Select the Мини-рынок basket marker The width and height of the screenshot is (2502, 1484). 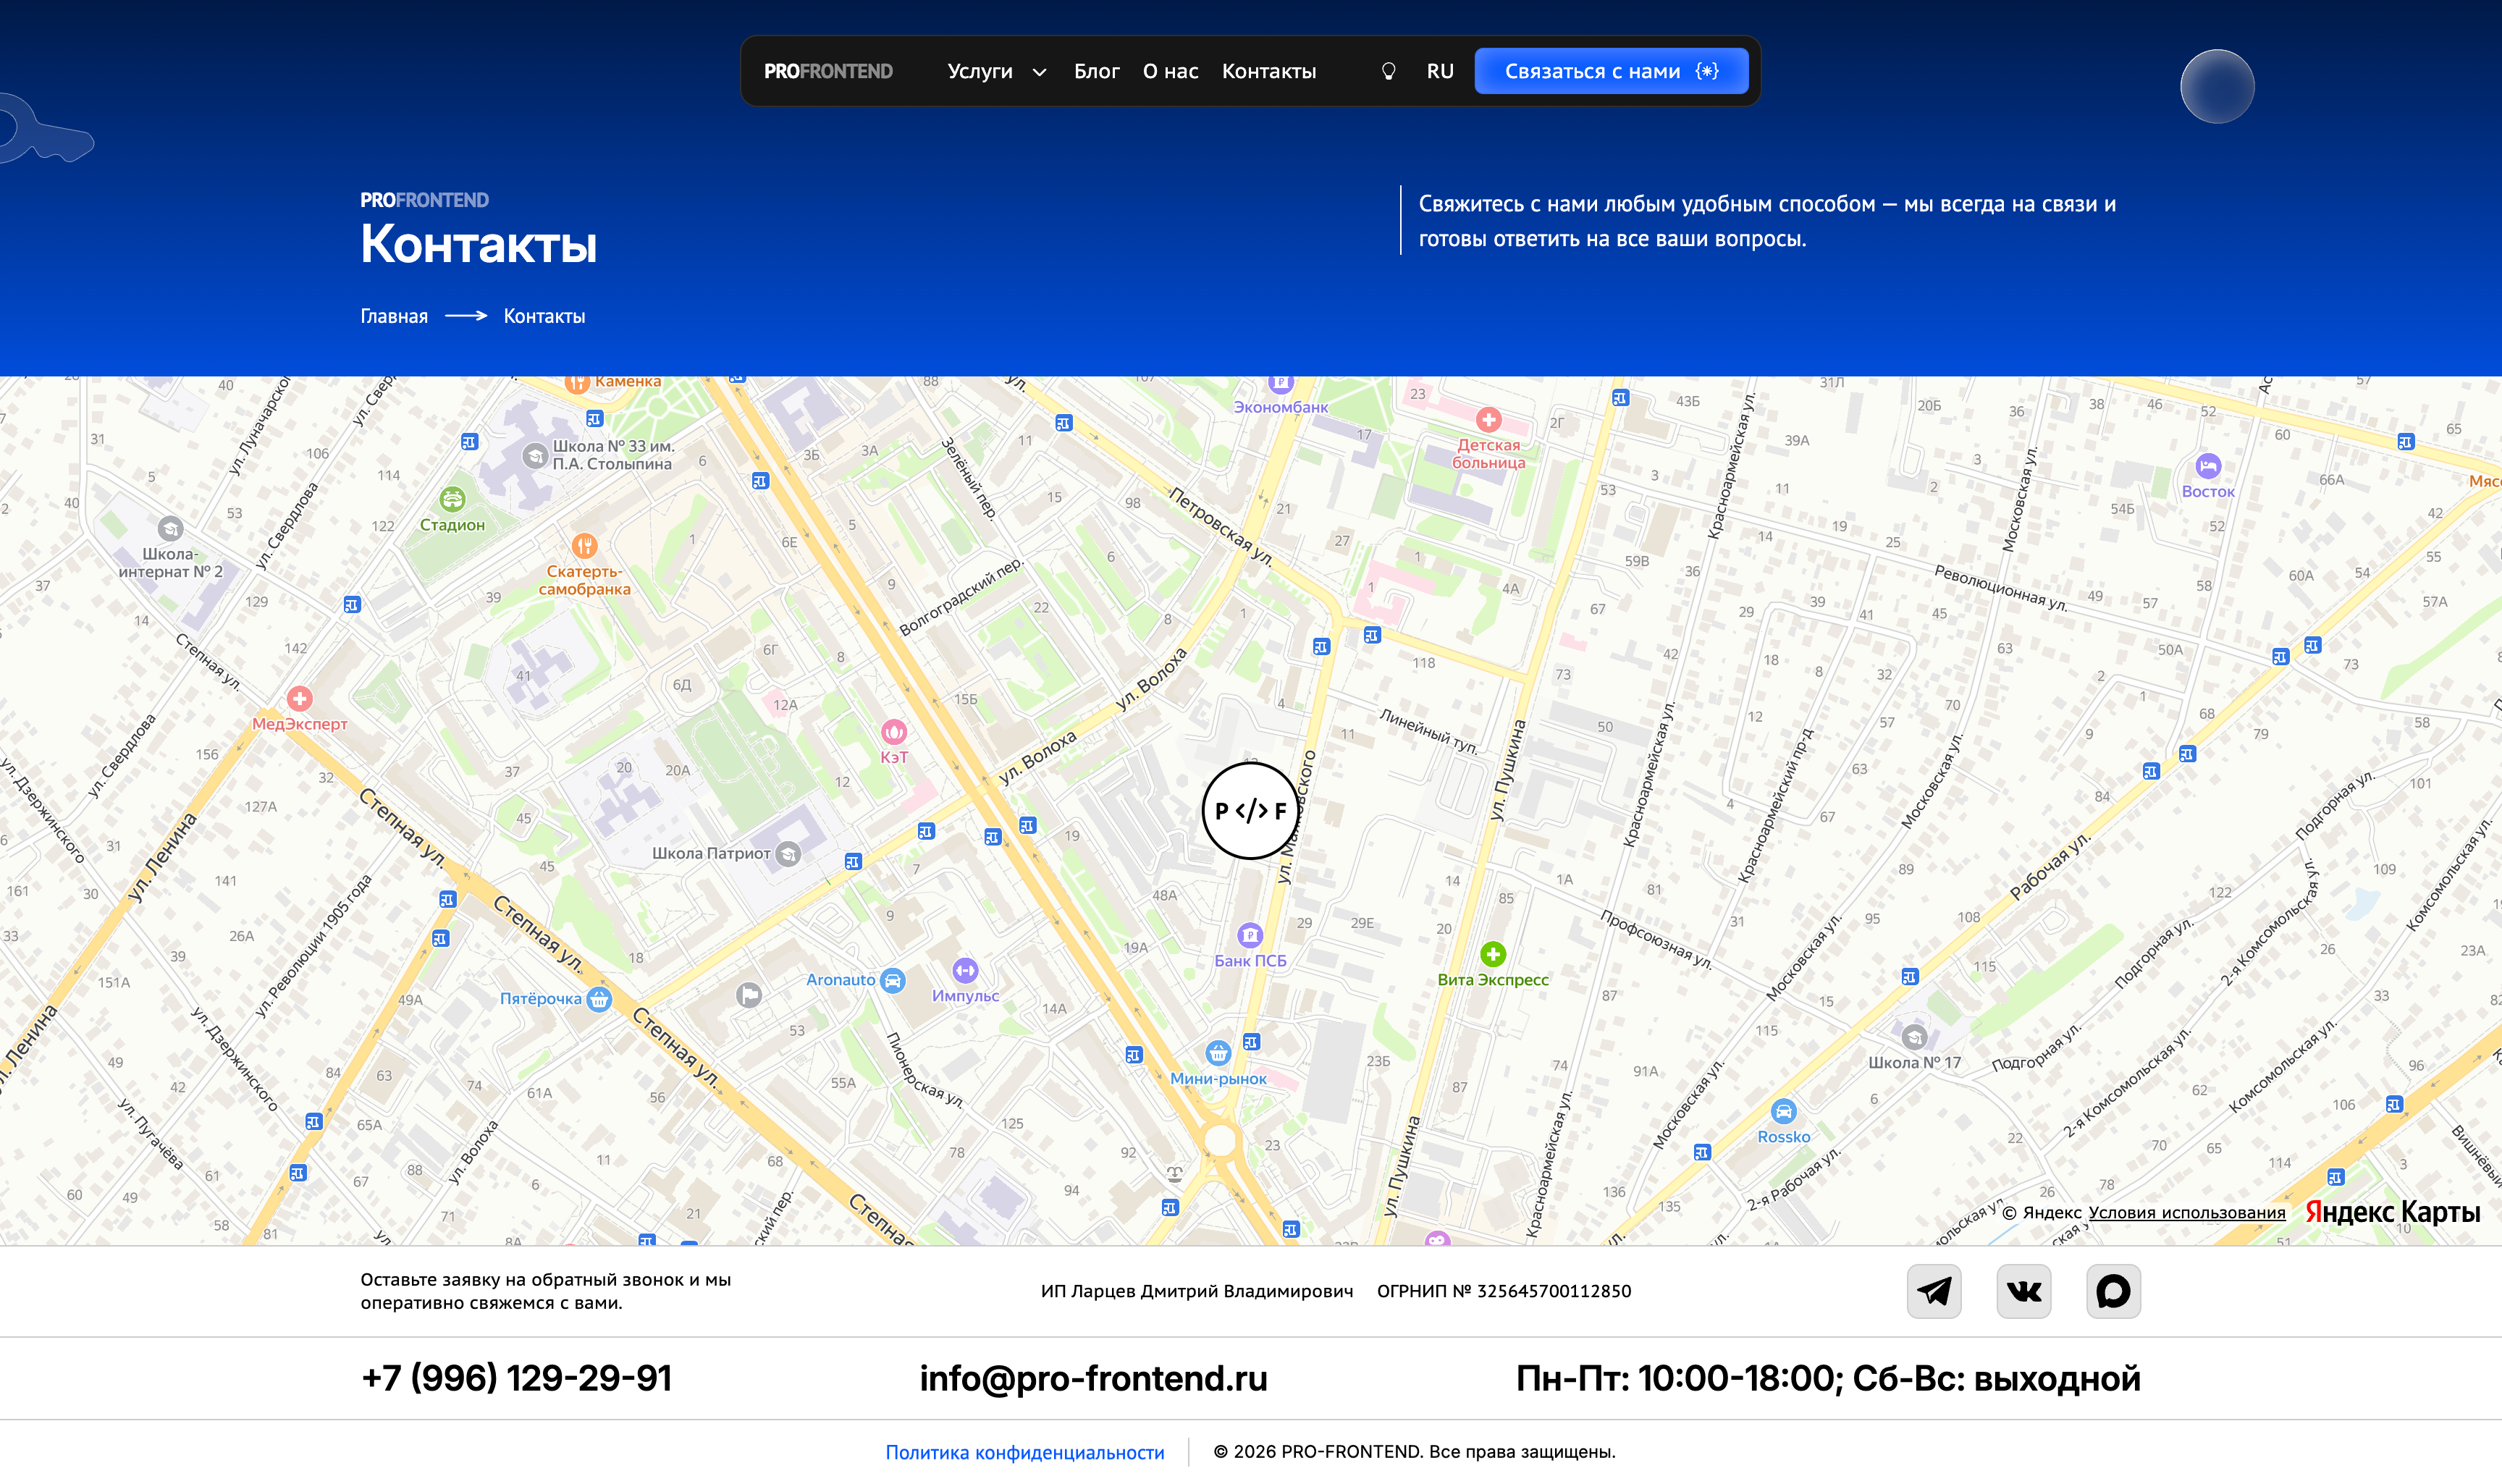click(1217, 1053)
